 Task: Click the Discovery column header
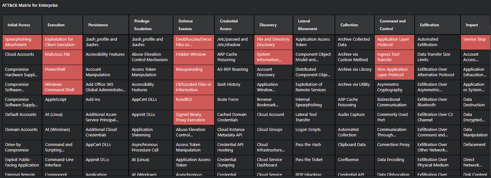point(274,25)
